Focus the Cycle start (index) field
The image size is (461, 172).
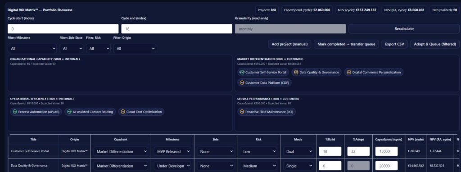point(63,29)
